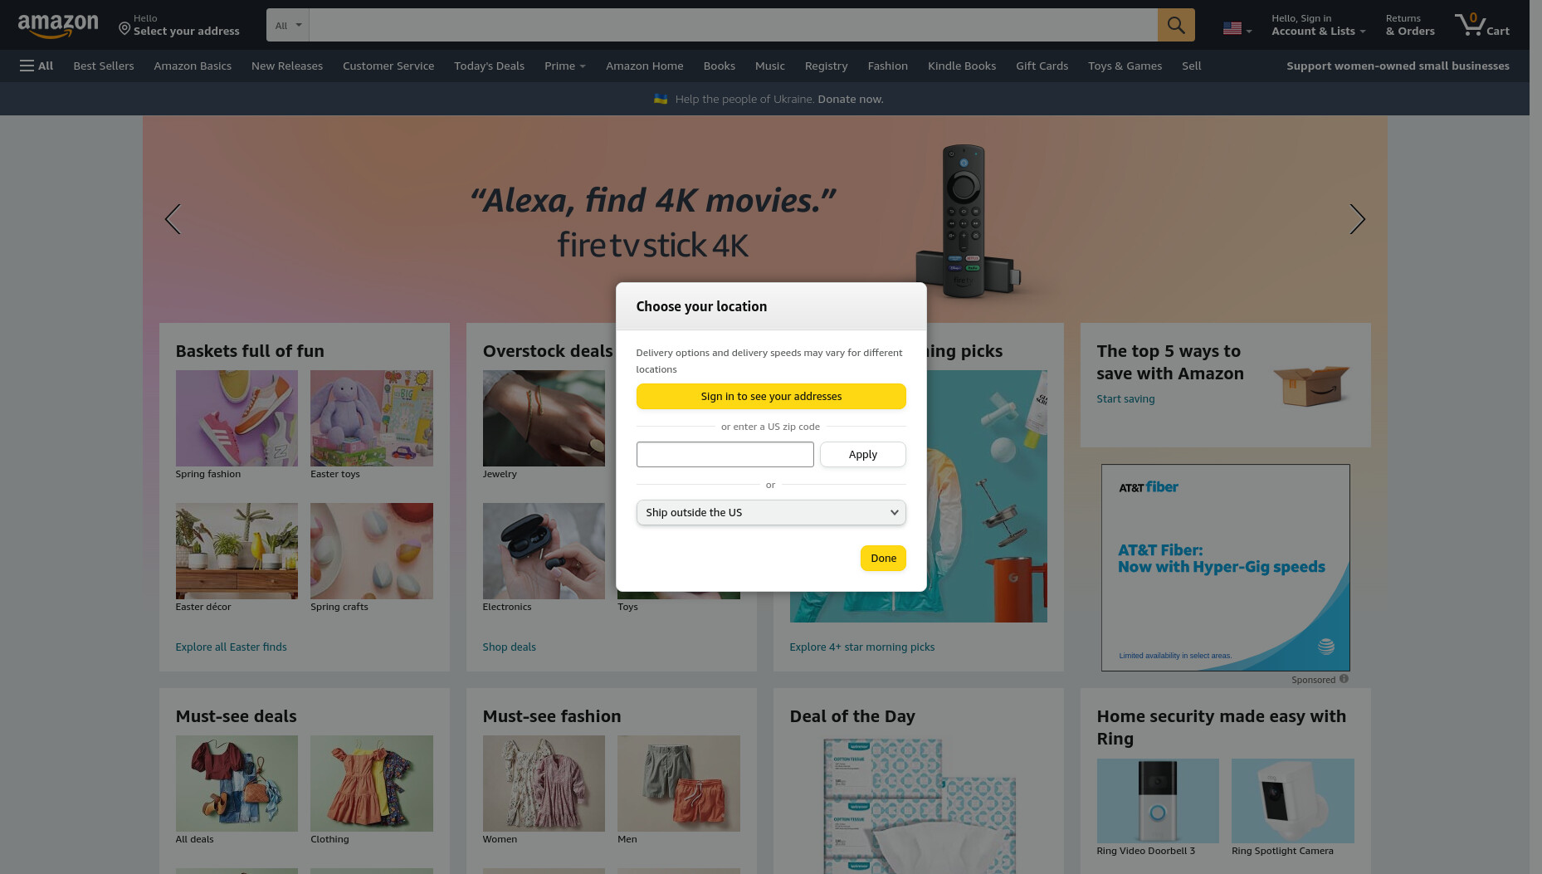The image size is (1542, 874).
Task: Open the Easter toys thumbnail
Action: coord(371,418)
